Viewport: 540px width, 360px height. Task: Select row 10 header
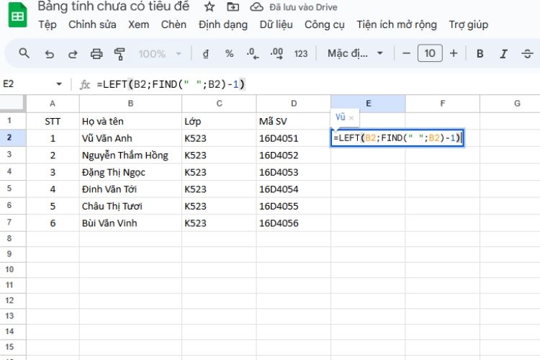click(13, 269)
